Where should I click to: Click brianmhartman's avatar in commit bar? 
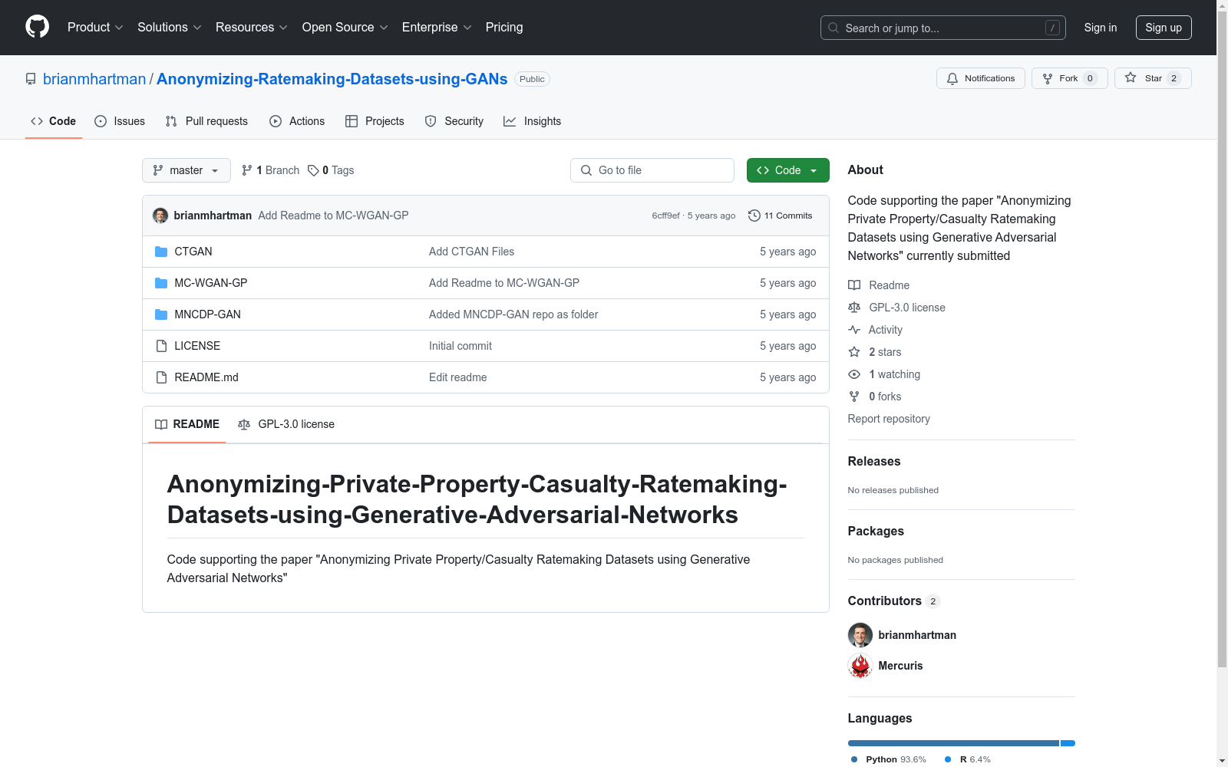click(x=160, y=216)
